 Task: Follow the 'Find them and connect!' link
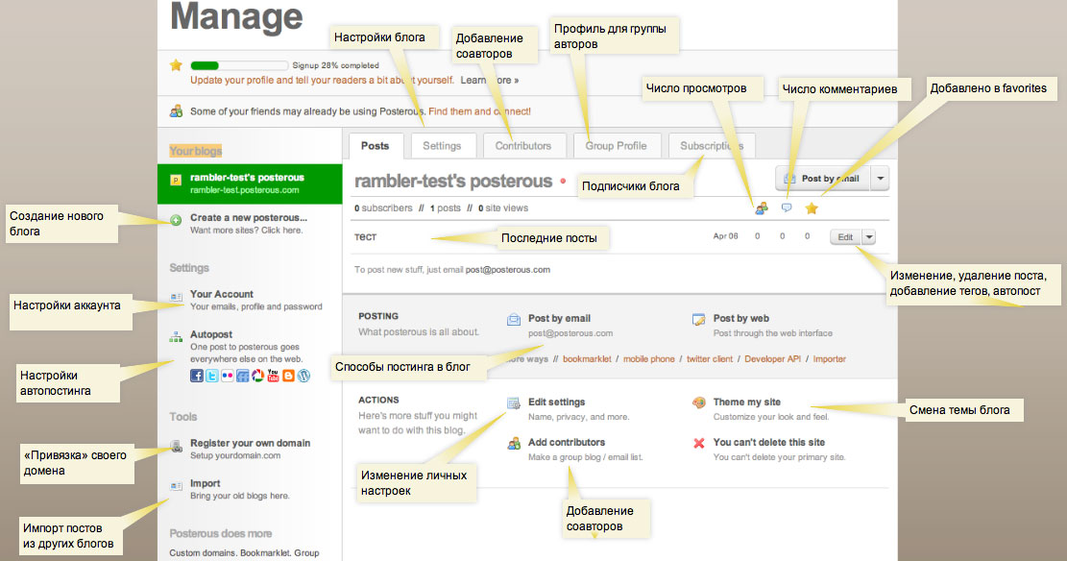(x=480, y=111)
